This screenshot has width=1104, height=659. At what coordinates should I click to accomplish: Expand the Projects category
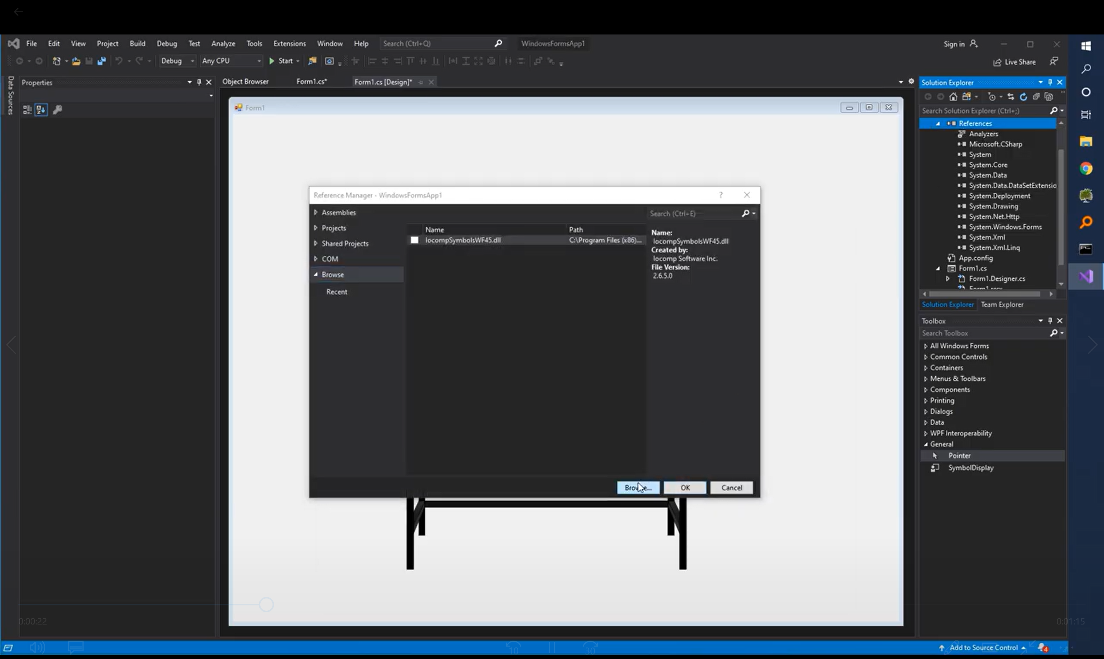point(316,228)
